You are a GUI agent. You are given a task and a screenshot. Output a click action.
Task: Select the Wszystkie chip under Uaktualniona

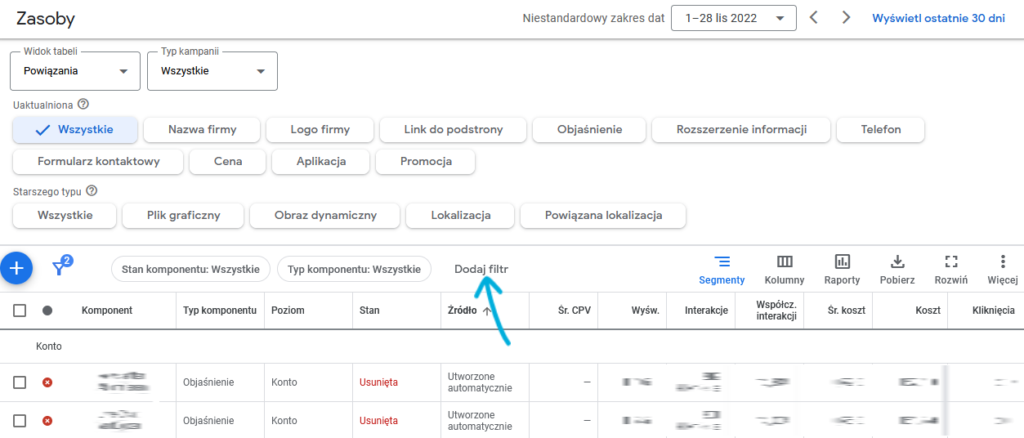pos(74,129)
